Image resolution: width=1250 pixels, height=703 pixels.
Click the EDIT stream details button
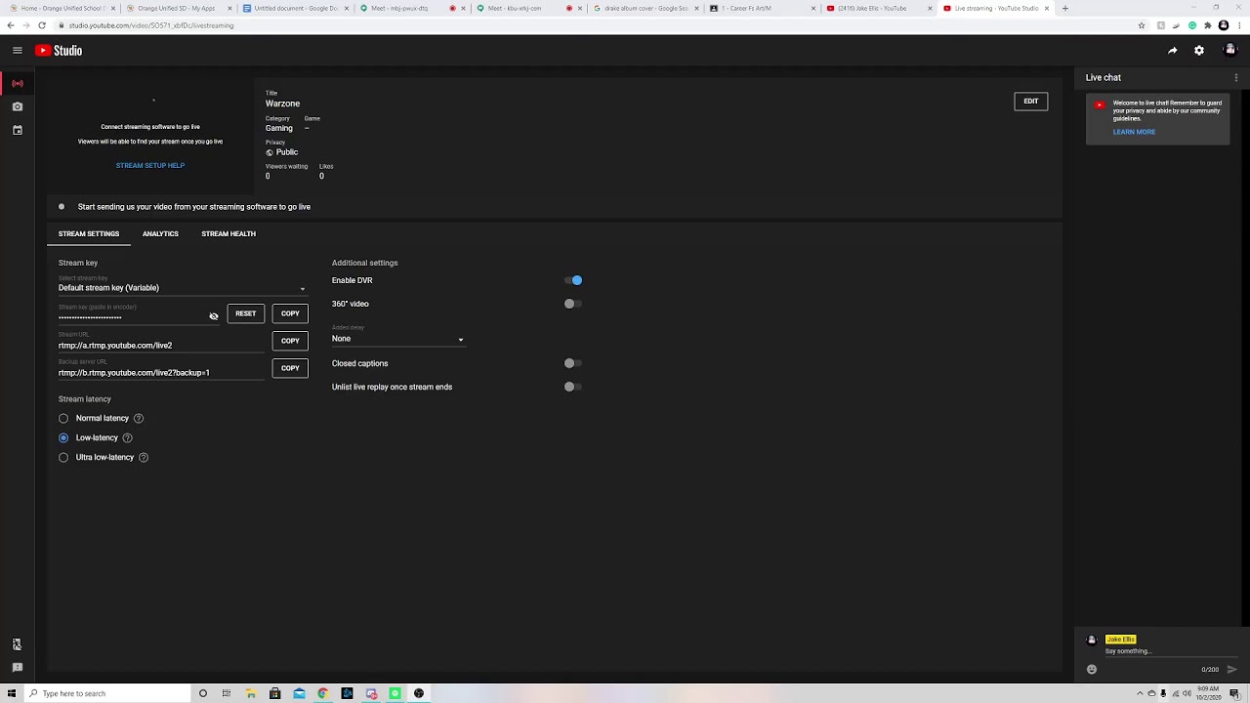pos(1031,102)
